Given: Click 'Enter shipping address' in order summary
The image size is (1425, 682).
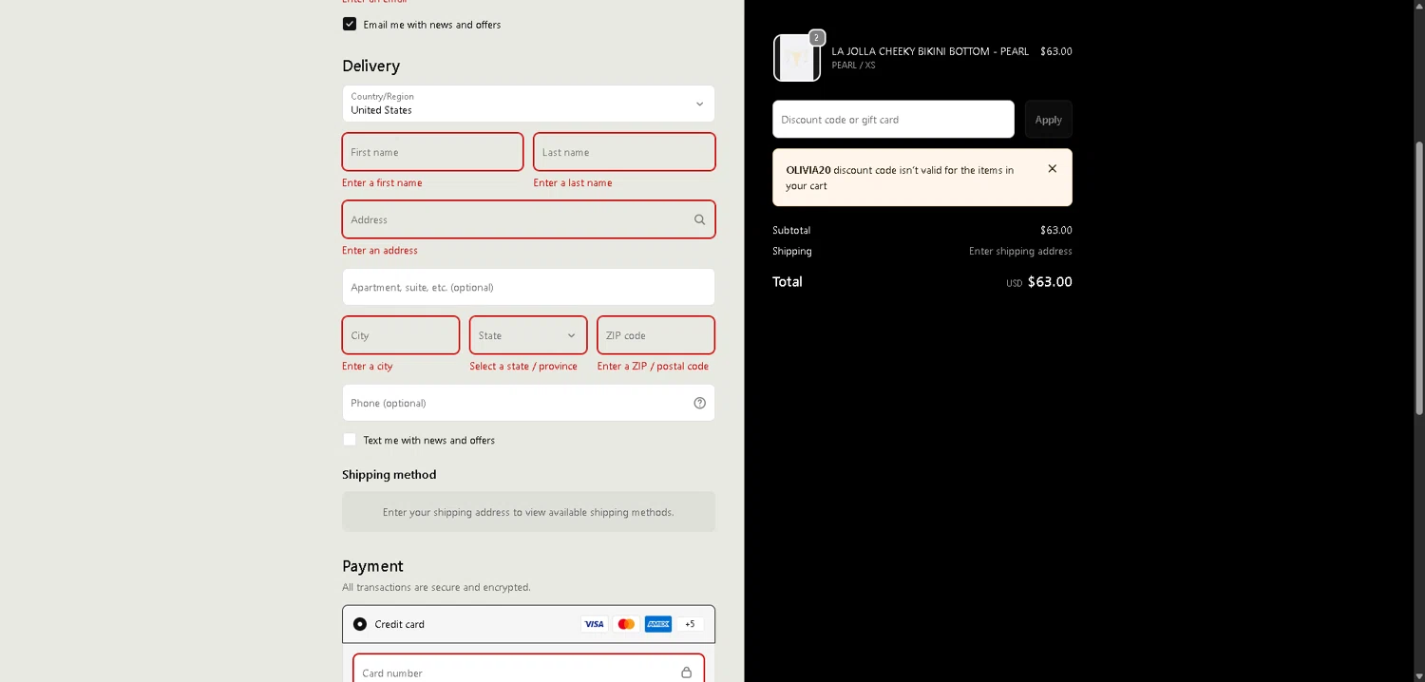Looking at the screenshot, I should click(x=1020, y=252).
